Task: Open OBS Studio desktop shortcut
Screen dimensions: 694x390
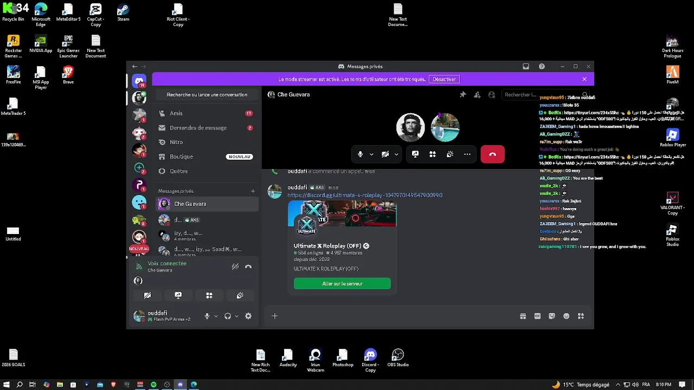Action: [398, 358]
